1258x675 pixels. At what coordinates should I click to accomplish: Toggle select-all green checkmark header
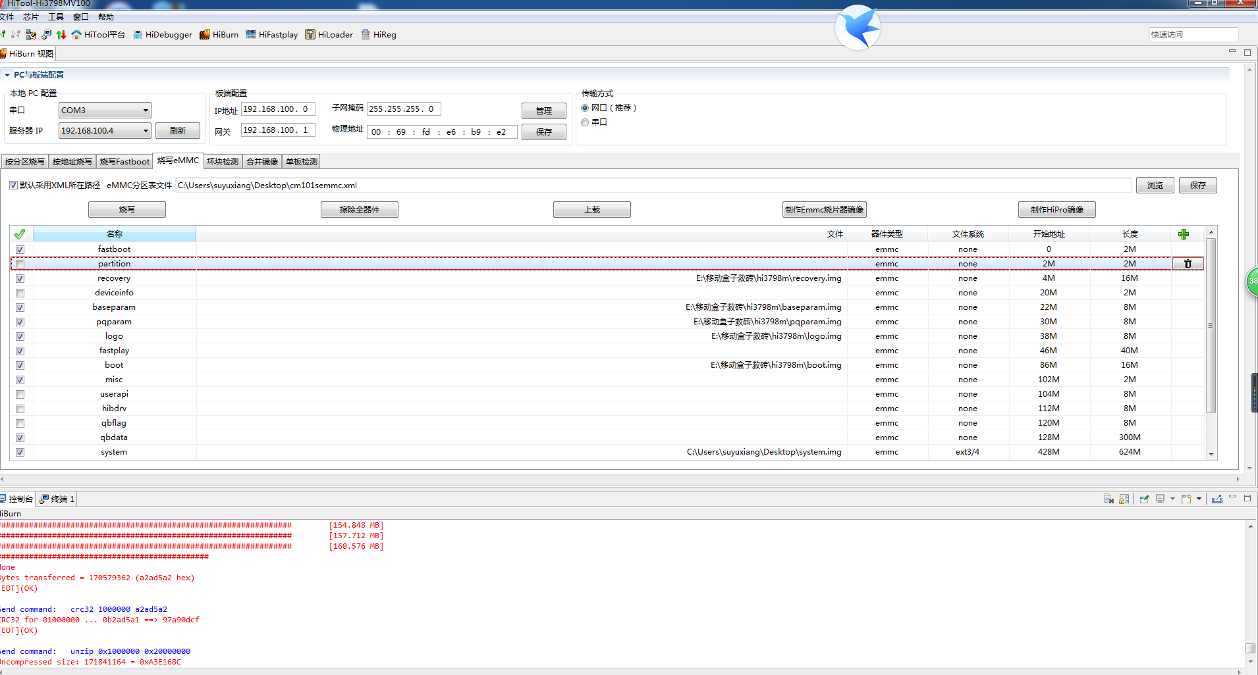tap(20, 234)
